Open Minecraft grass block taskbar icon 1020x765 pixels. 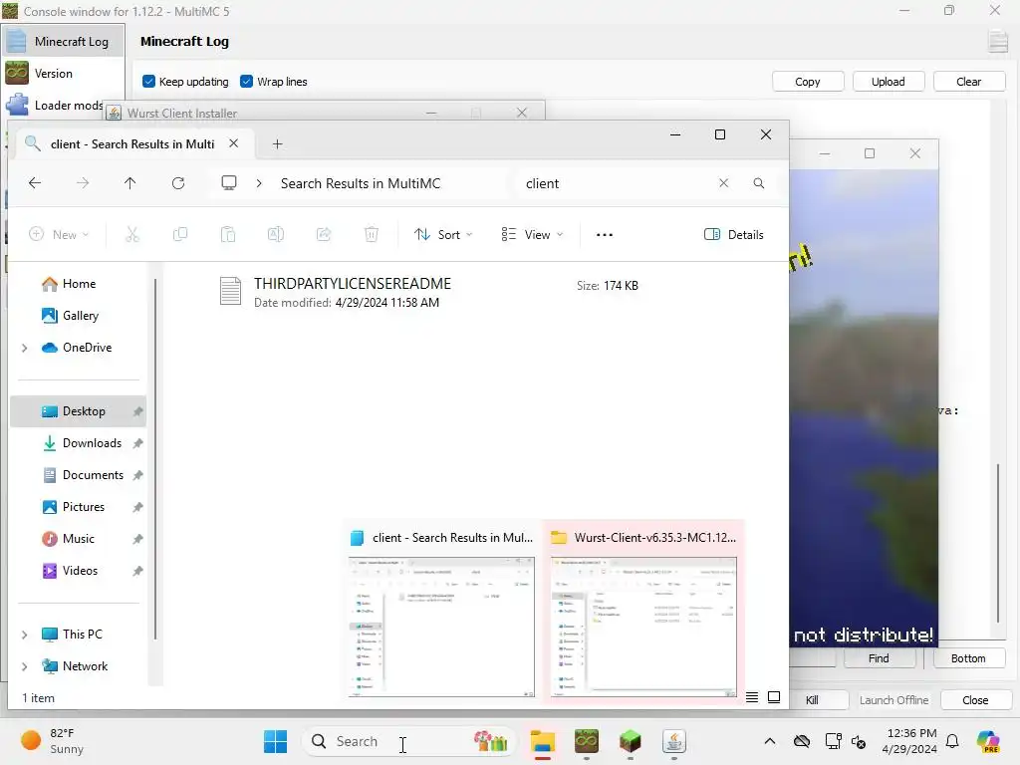point(630,741)
